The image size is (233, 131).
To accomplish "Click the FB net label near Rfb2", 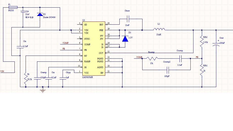I will tap(197, 57).
